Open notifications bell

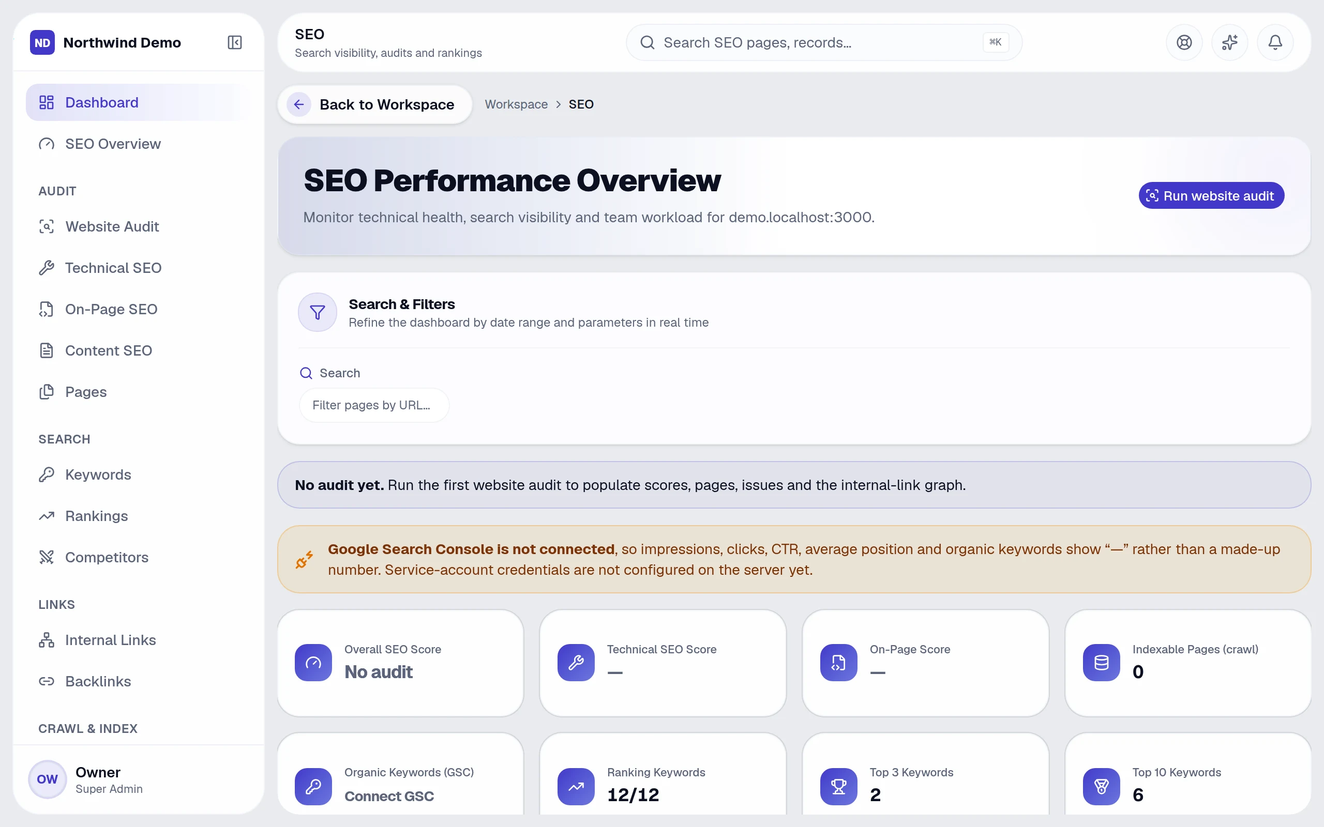coord(1275,42)
